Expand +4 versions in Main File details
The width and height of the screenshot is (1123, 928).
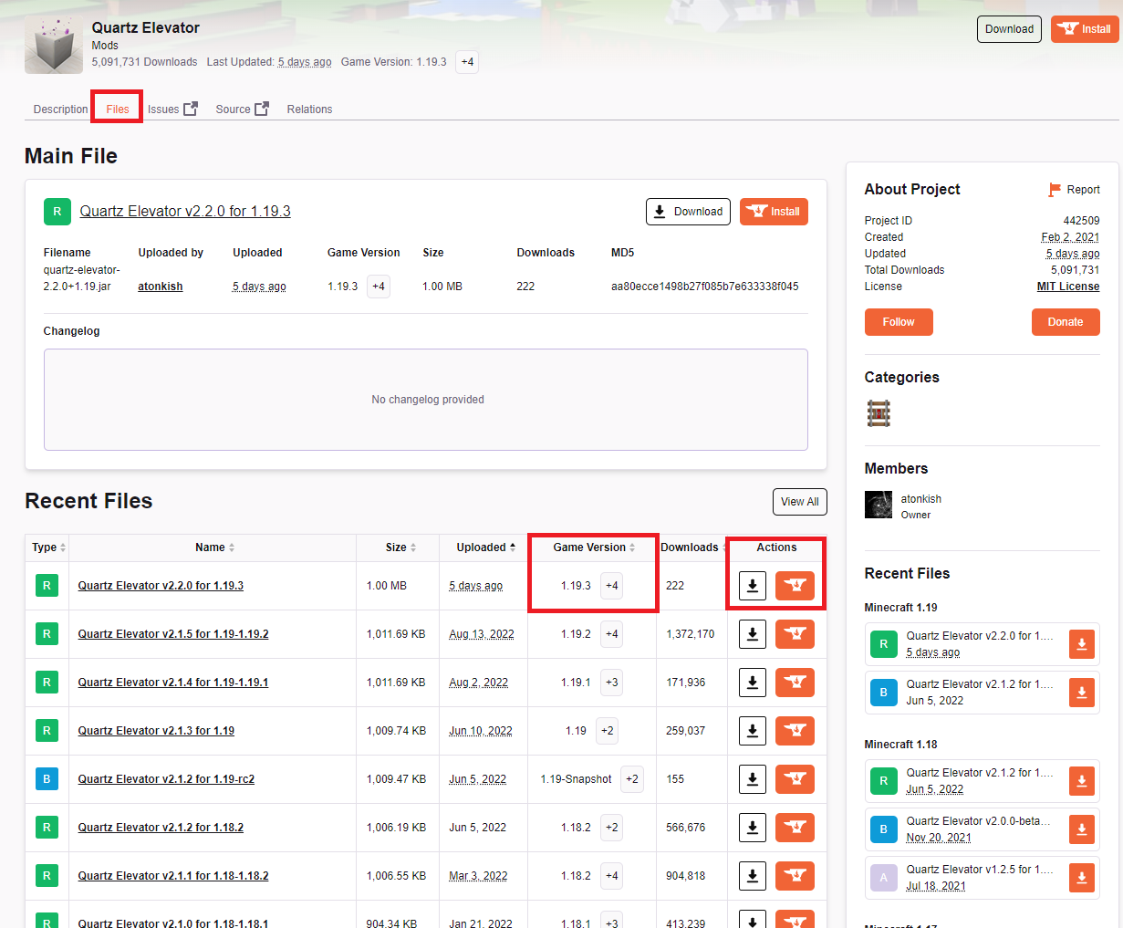coord(379,287)
